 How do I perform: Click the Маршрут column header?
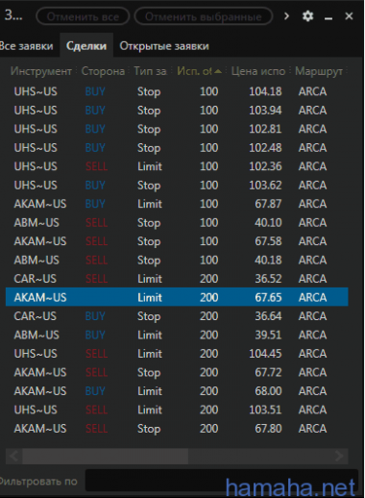319,71
